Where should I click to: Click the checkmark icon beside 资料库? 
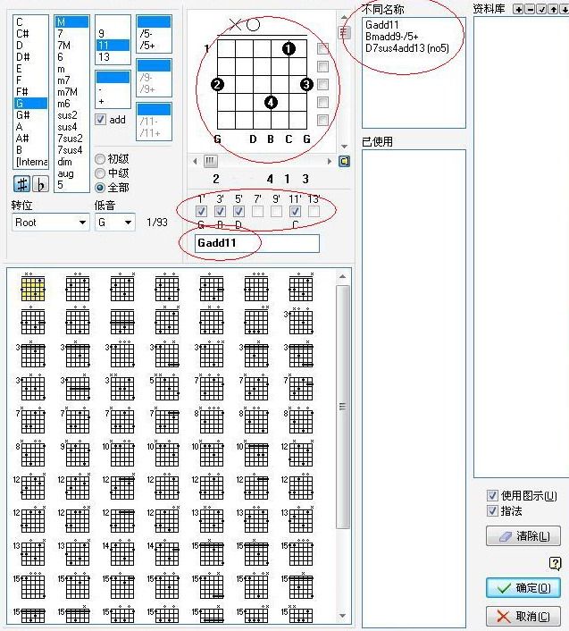(541, 9)
